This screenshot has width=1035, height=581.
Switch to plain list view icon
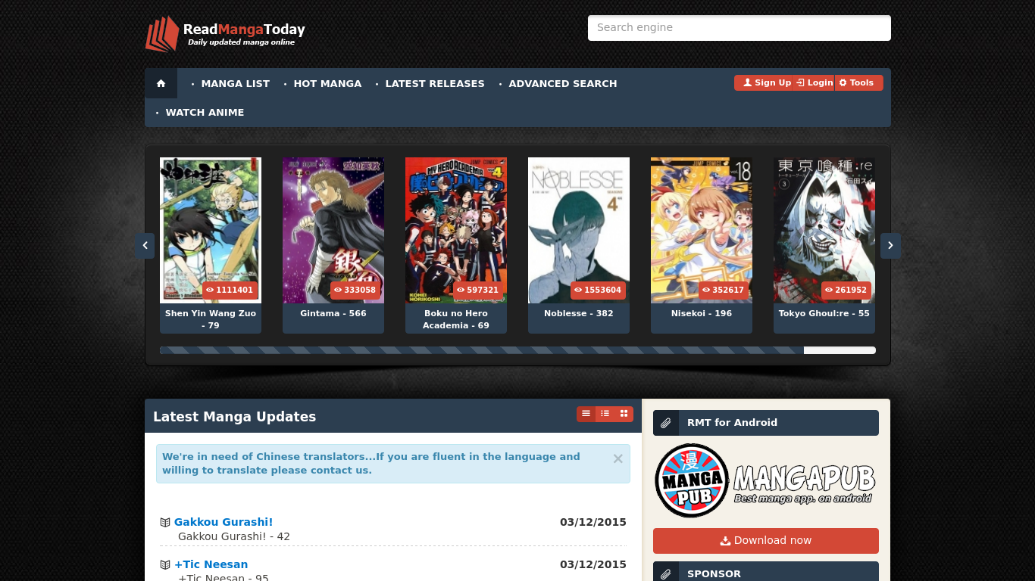pyautogui.click(x=586, y=414)
